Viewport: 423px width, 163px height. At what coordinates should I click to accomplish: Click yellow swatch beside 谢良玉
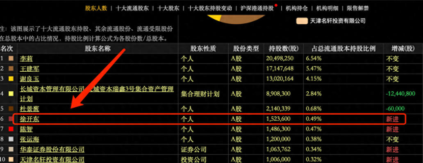[x=11, y=79]
